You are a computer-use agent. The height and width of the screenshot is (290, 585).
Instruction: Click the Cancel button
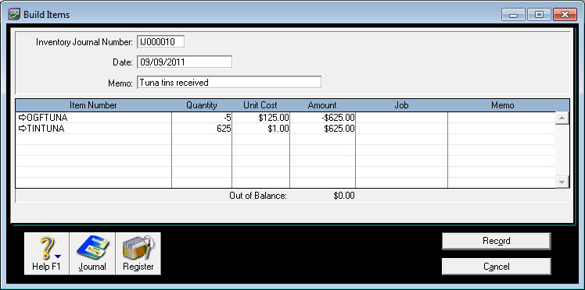(496, 267)
